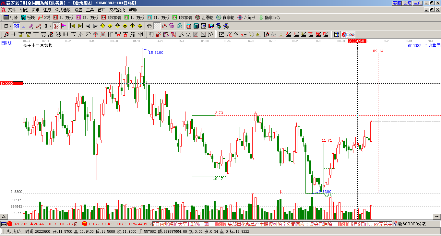Click the 深 index status icon
Image resolution: width=441 pixels, height=236 pixels.
[x=84, y=224]
